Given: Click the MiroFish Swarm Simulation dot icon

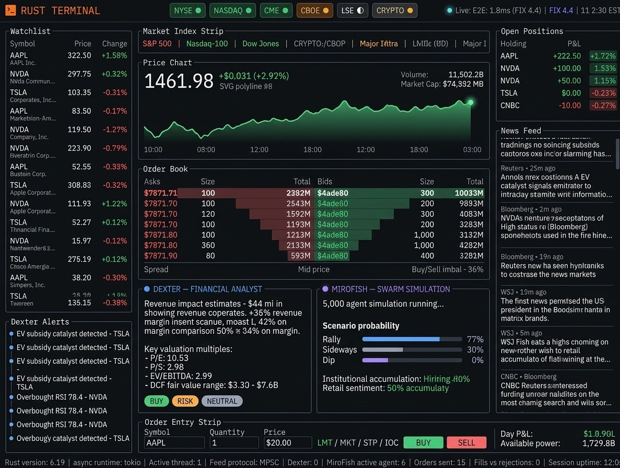Looking at the screenshot, I should 326,288.
